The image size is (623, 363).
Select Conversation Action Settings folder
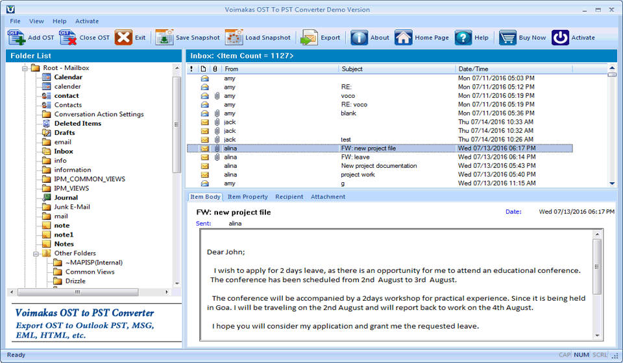(99, 114)
